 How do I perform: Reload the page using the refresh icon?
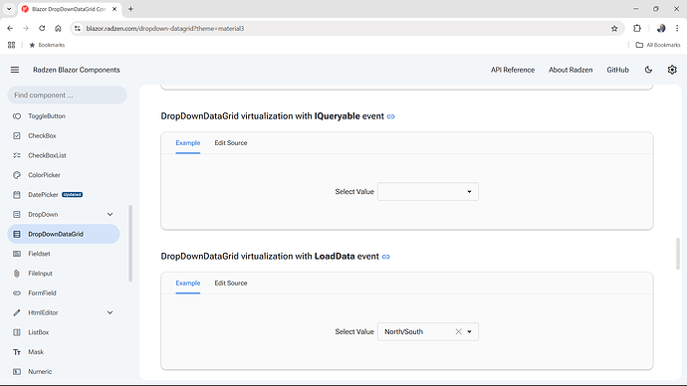[42, 29]
